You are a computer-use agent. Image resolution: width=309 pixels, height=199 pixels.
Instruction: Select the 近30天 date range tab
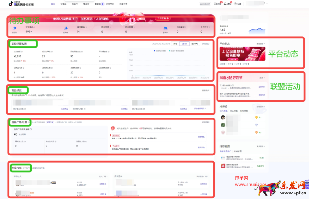194,44
